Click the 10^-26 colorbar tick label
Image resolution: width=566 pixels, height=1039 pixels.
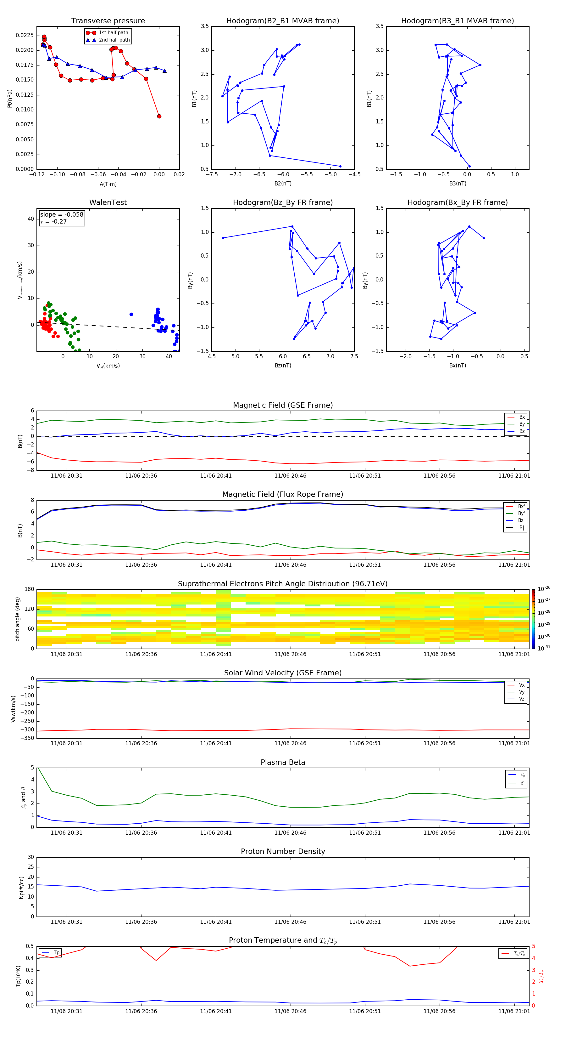click(544, 589)
